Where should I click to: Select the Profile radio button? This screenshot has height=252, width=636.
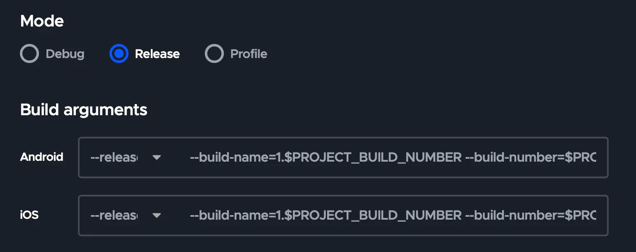click(x=214, y=54)
